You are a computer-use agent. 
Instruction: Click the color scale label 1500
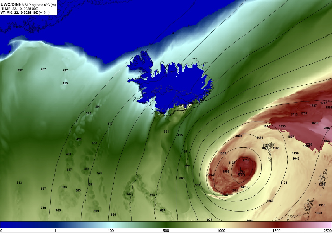(x=276, y=231)
